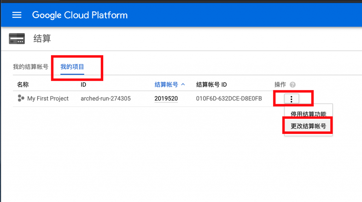This screenshot has height=202, width=362.
Task: Select My First Project name
Action: pos(48,99)
